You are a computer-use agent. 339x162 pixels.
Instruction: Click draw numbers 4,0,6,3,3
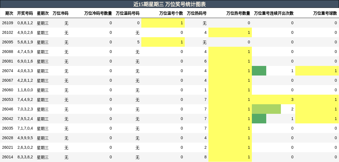25,71
